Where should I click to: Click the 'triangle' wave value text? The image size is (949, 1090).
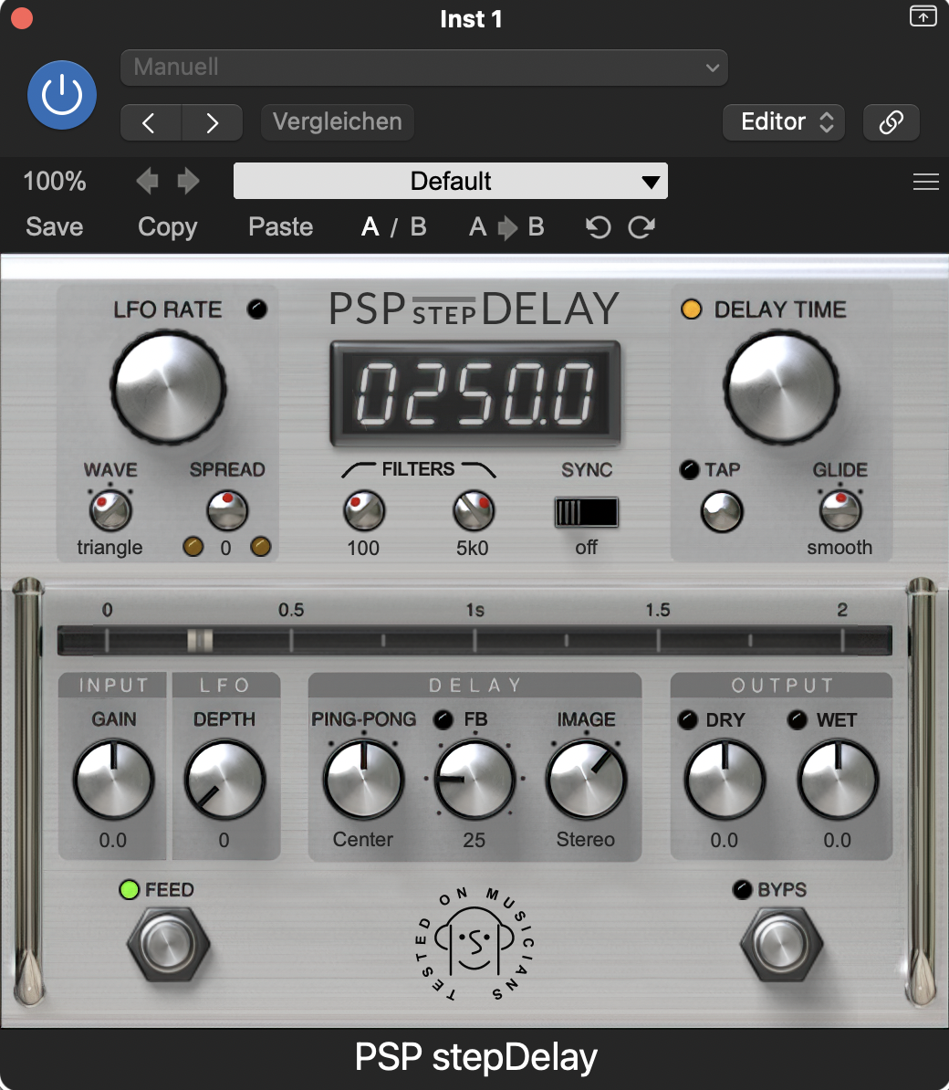109,548
